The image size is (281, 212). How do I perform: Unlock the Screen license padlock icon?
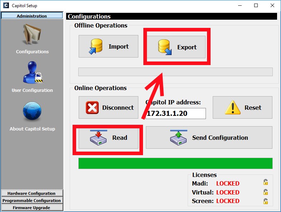[265, 201]
